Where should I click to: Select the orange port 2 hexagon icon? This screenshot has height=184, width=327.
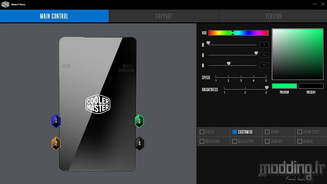click(x=56, y=143)
